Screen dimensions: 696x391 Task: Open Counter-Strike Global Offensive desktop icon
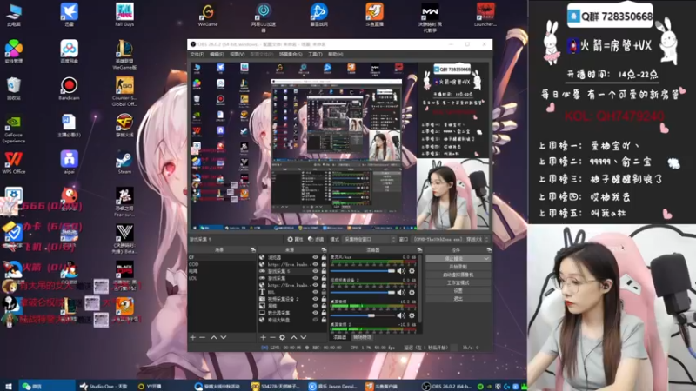point(124,91)
